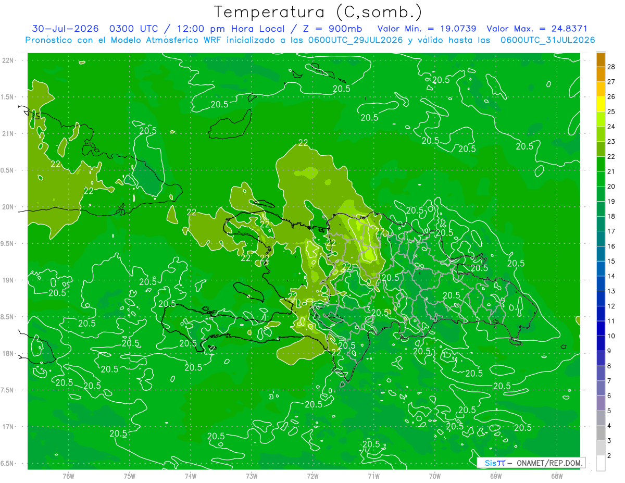625x483 pixels.
Task: Click the purple swatch between 5 and 6
Action: click(x=601, y=403)
